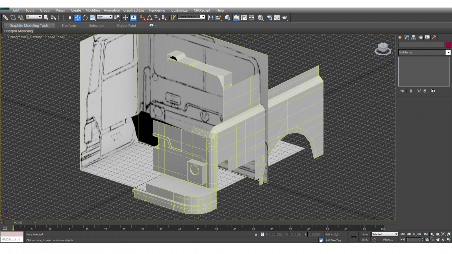
Task: Choose the Select and Rotate tool
Action: coord(85,18)
